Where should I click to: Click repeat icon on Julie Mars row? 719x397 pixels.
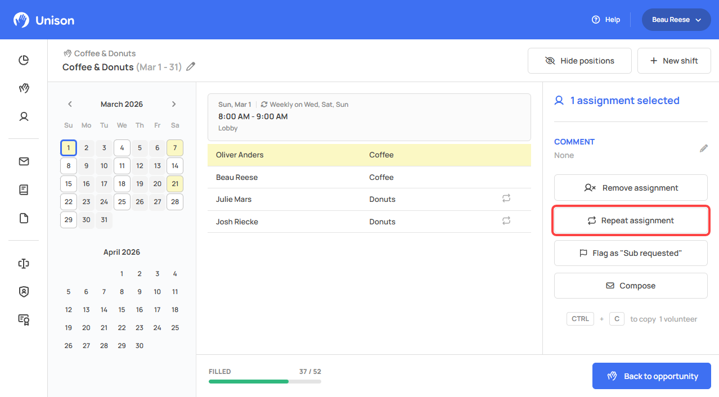pyautogui.click(x=506, y=198)
